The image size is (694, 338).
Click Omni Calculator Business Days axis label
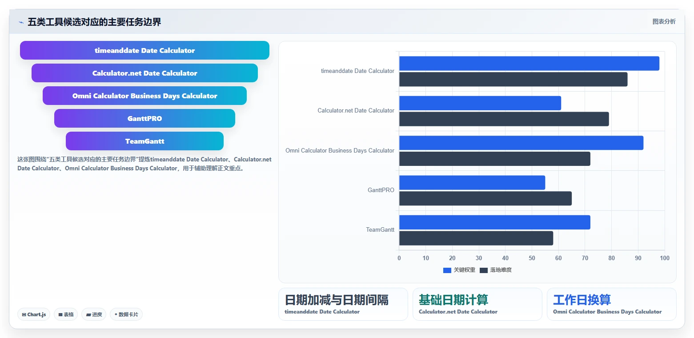(340, 151)
